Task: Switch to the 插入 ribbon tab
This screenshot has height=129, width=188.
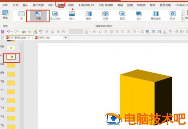Action: point(25,5)
